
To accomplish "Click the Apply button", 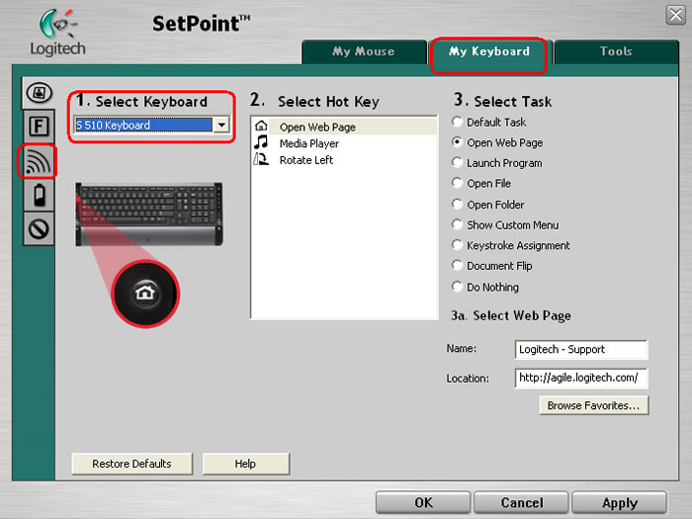I will (619, 502).
